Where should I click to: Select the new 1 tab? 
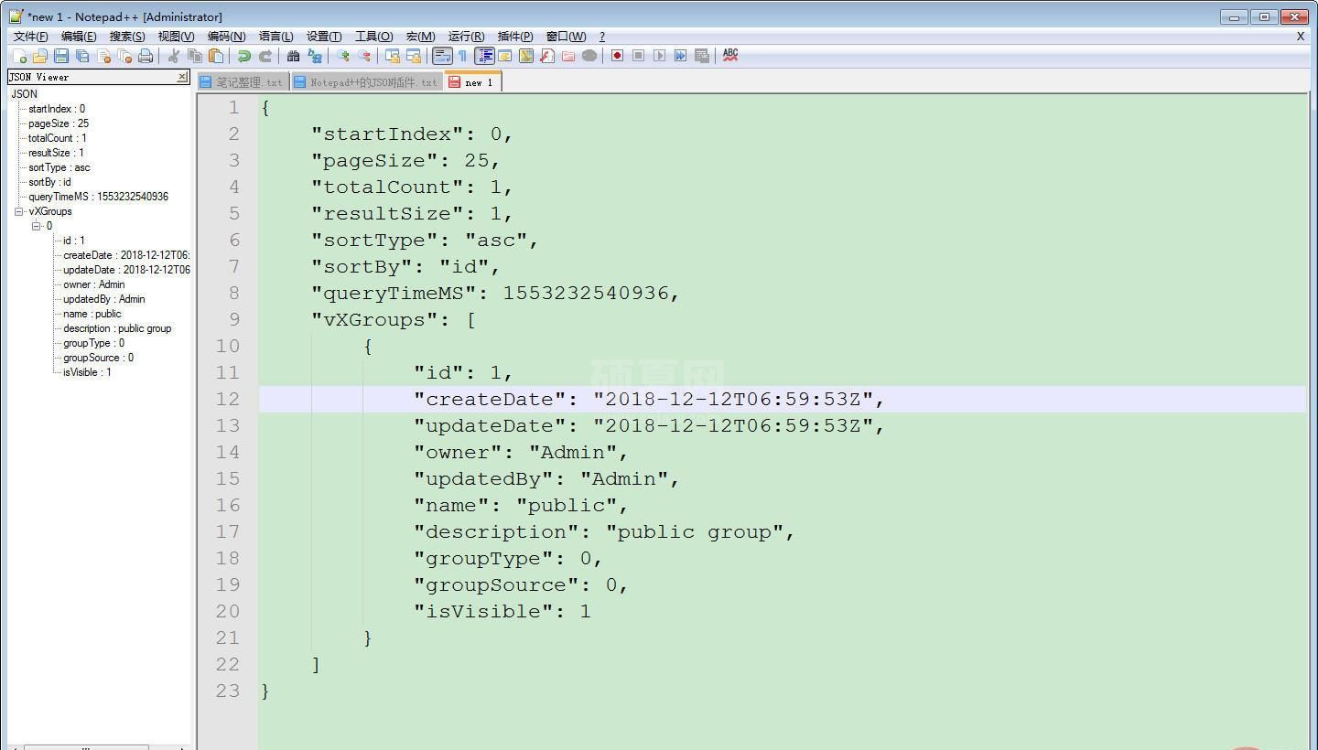471,82
